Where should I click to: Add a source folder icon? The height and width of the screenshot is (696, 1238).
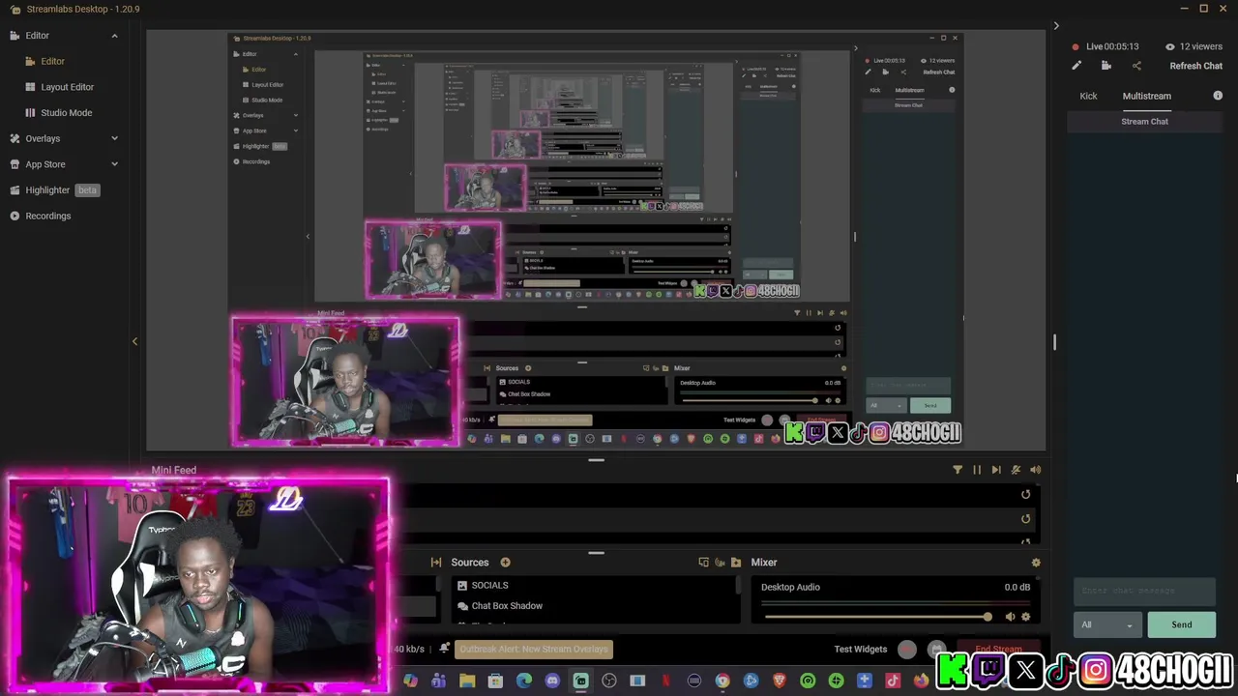736,563
